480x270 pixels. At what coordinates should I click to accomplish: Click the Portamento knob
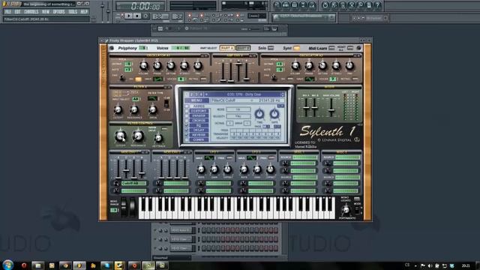click(x=346, y=210)
